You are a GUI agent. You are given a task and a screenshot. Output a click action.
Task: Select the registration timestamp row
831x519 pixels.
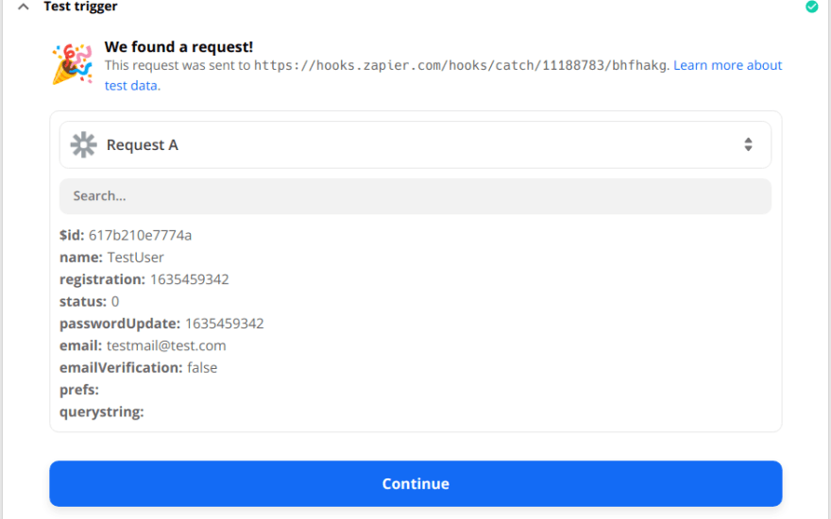144,279
